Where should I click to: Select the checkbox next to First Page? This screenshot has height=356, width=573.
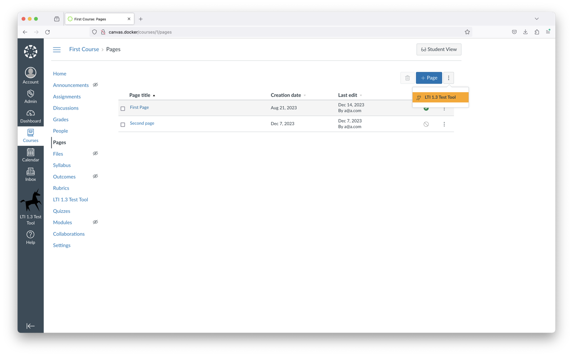[x=123, y=108]
